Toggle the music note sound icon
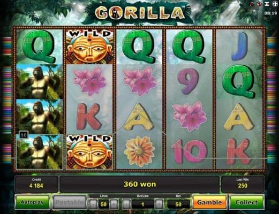Viewport: 279px width, 214px height. click(252, 4)
